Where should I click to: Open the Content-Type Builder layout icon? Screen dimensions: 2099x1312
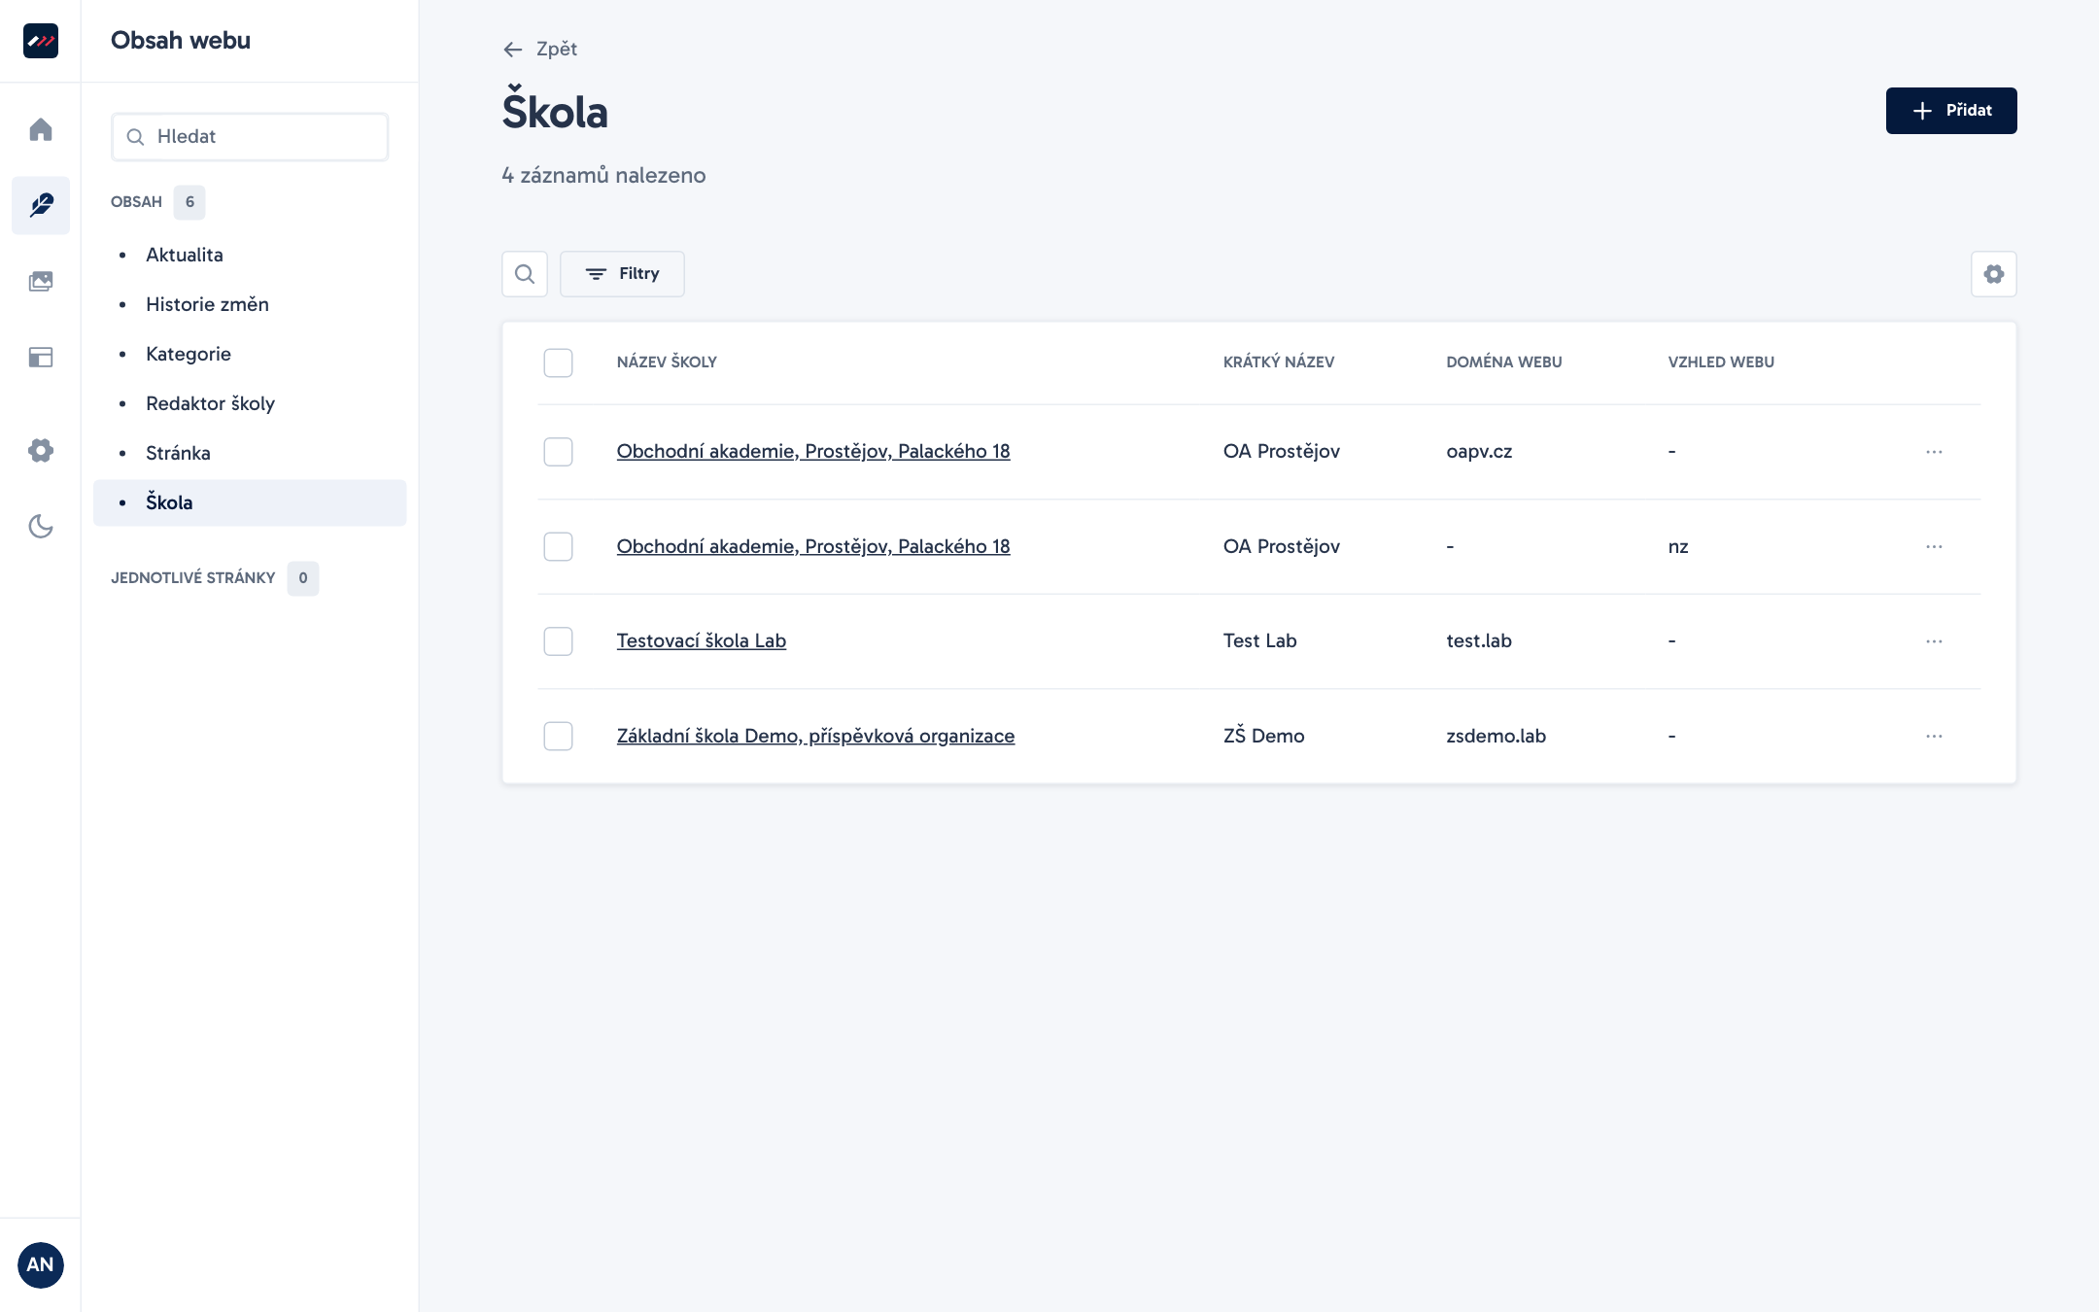click(41, 357)
